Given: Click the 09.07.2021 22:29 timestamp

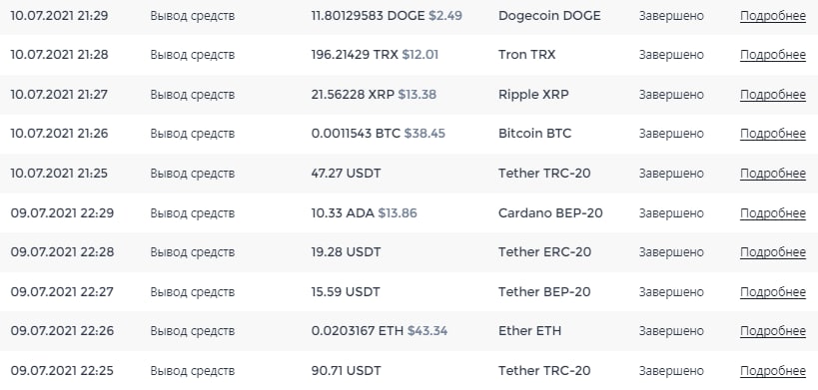Looking at the screenshot, I should tap(62, 213).
